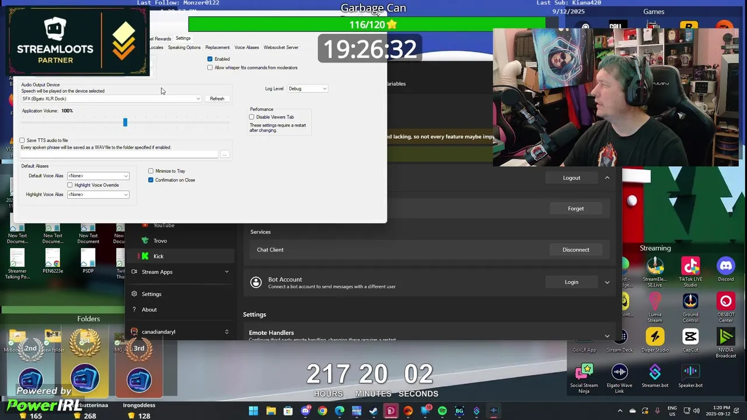Screen dimensions: 747x420
Task: Select Trovo platform in sidebar
Action: click(180, 240)
